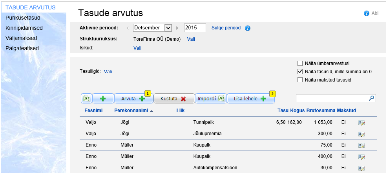Tick the Näita makstud tasusid checkbox
The image size is (387, 174).
pyautogui.click(x=300, y=80)
